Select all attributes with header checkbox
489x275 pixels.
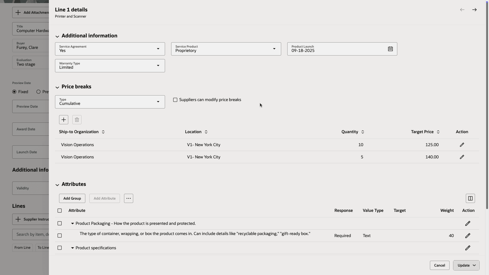60,211
